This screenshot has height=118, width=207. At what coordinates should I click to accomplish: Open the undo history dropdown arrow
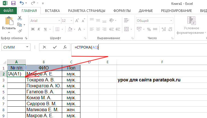pyautogui.click(x=26, y=3)
